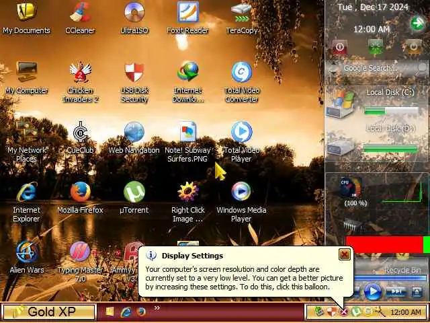Click the round Google Search go button
Screen dimensions: 430x323
423,67
